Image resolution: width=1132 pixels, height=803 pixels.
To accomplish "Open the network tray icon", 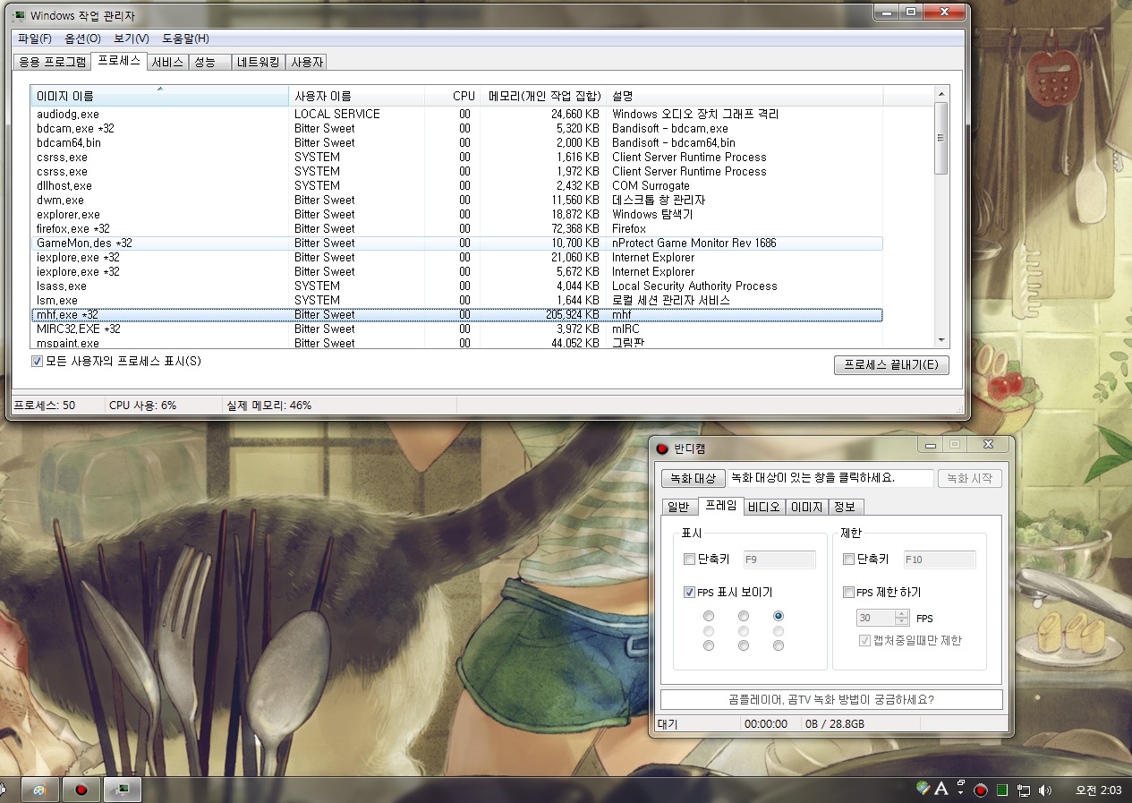I will tap(1024, 790).
